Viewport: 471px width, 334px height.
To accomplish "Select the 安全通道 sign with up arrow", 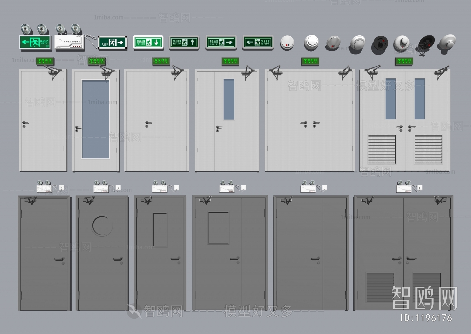I will [x=184, y=42].
